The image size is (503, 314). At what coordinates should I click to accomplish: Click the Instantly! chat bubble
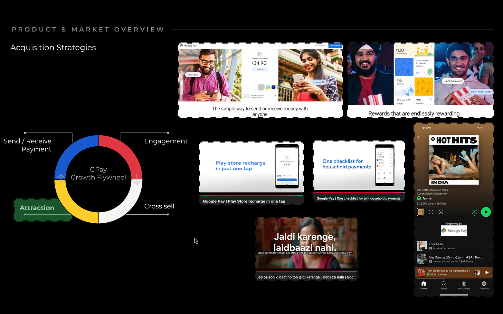coord(319,82)
